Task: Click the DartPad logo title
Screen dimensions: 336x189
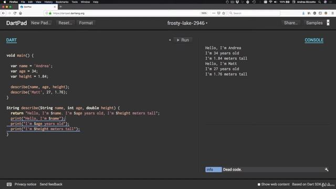Action: pos(16,23)
